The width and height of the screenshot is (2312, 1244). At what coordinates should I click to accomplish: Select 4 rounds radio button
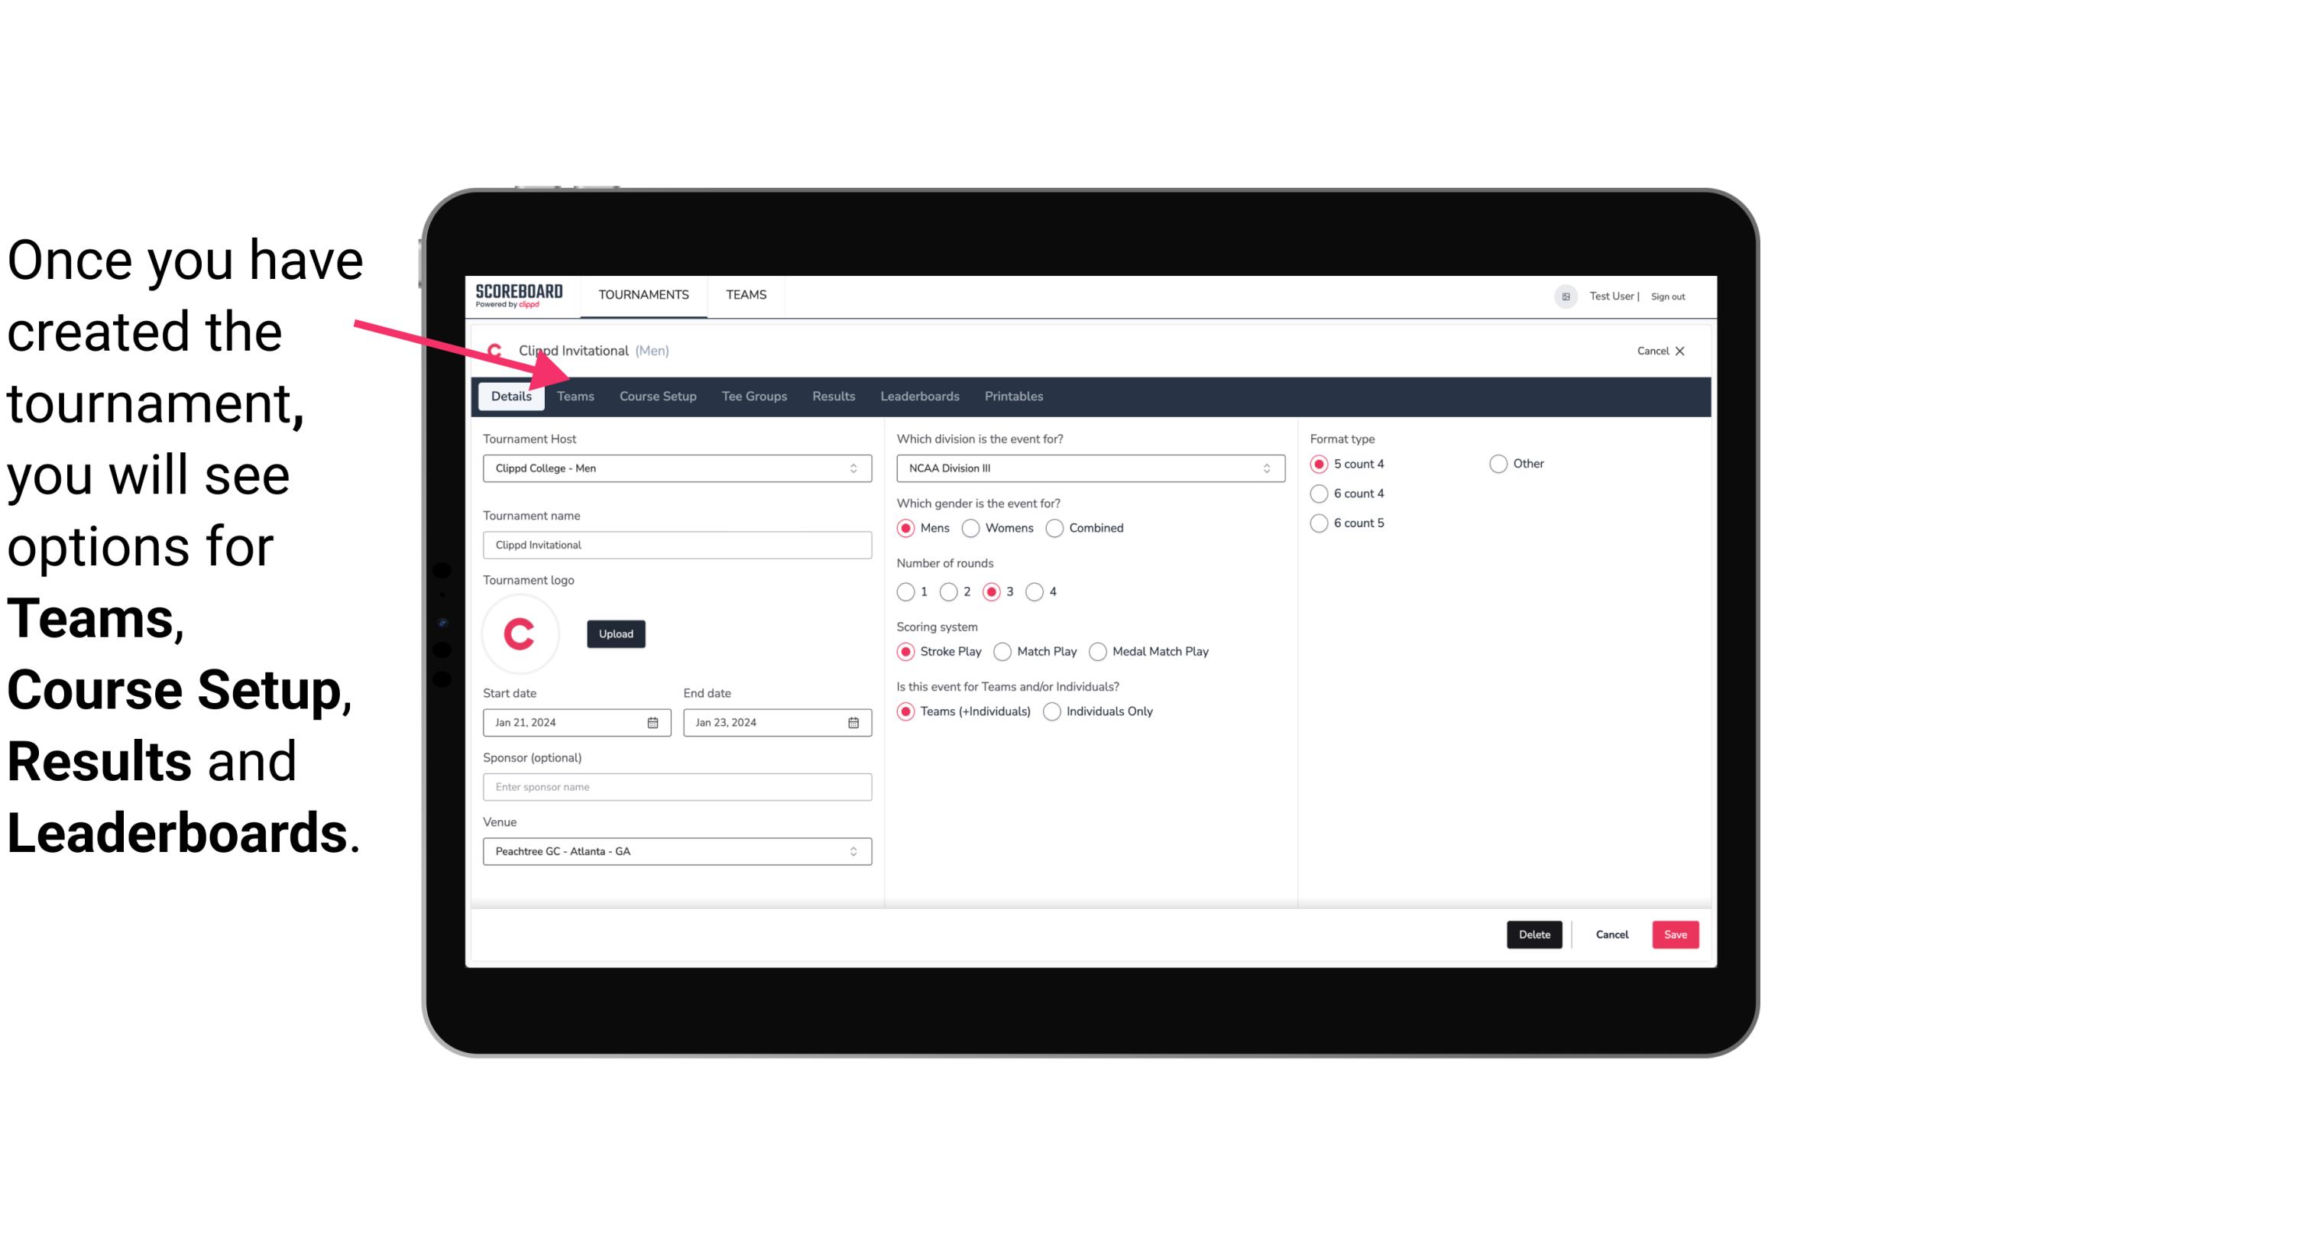(1035, 591)
